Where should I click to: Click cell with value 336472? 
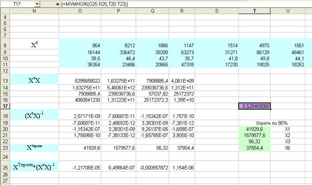point(119,52)
